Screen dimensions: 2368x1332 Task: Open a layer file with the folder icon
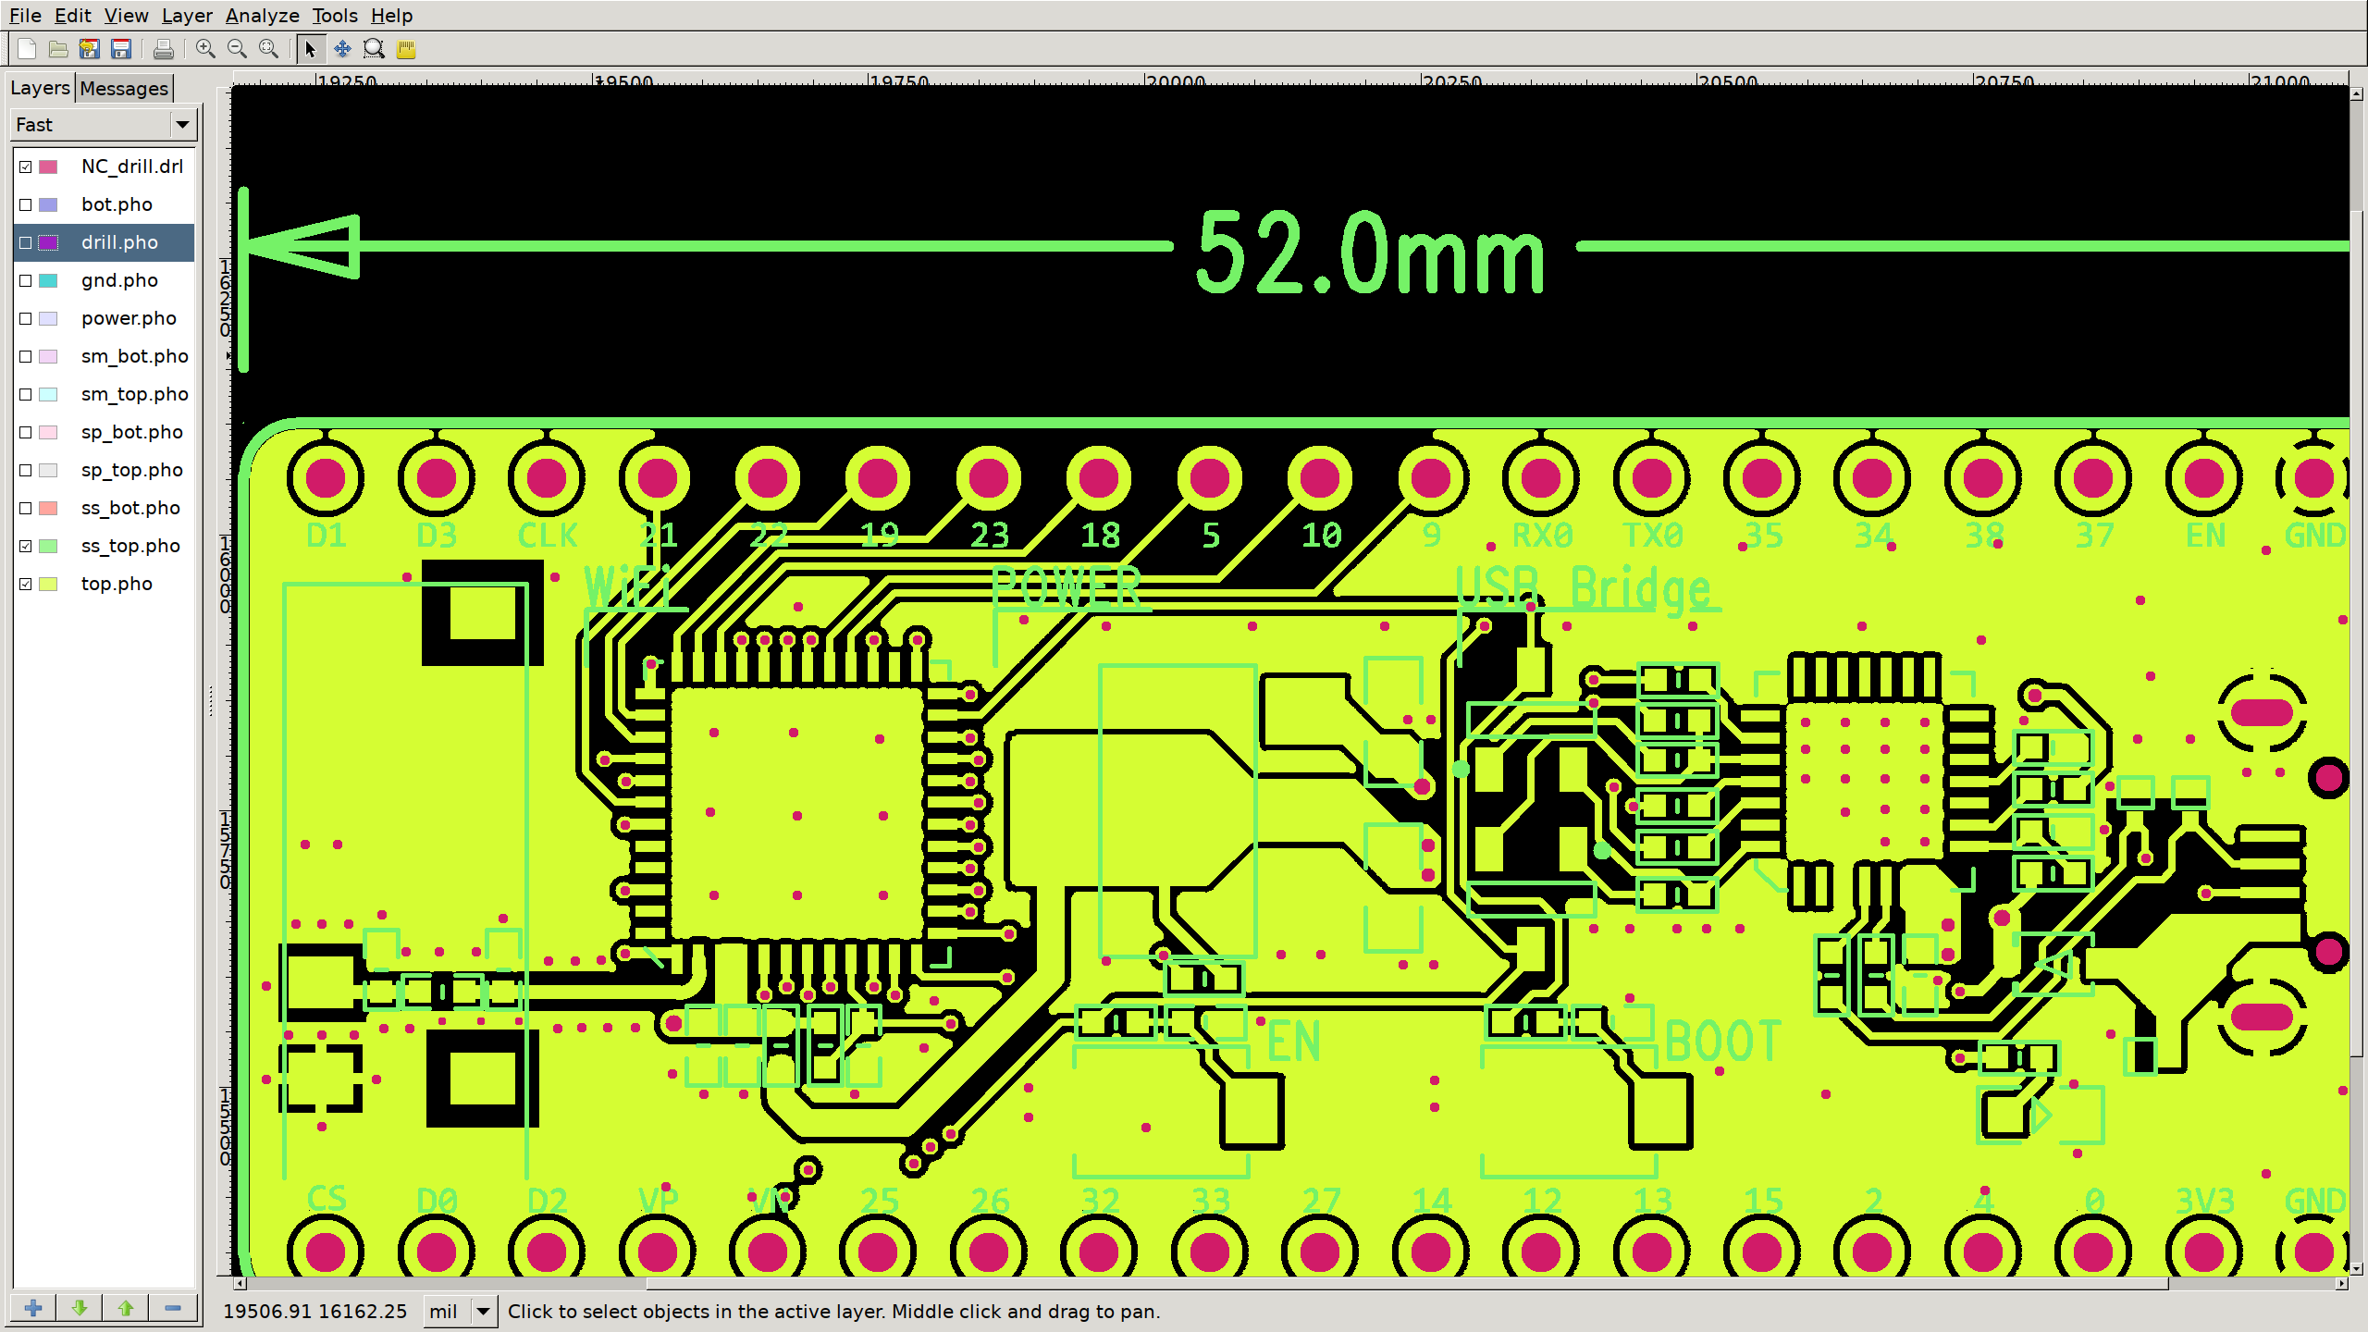click(x=58, y=49)
